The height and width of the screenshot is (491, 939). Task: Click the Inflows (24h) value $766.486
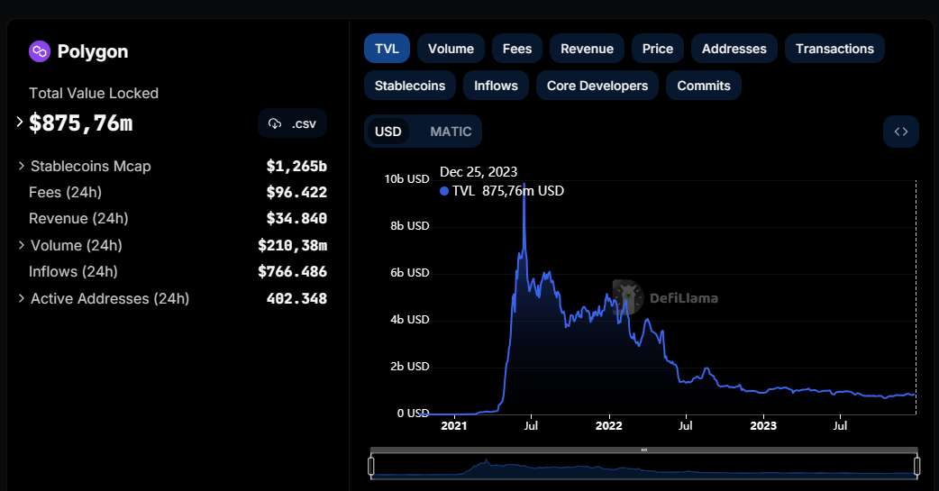[293, 272]
